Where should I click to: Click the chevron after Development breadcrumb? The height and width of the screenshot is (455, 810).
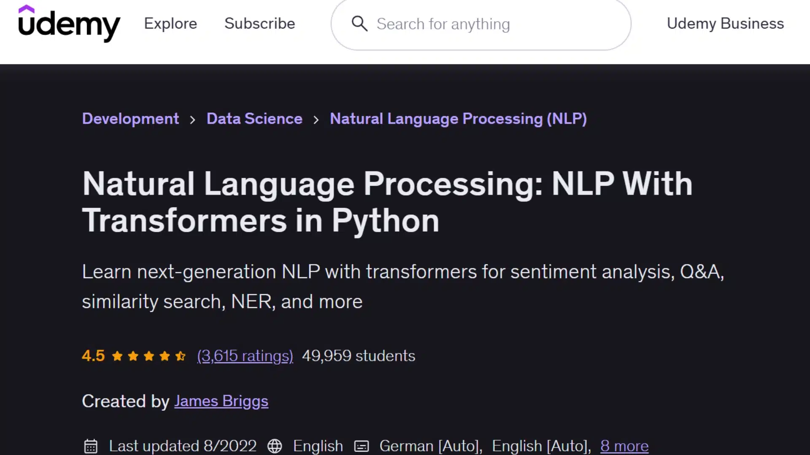[x=192, y=120]
